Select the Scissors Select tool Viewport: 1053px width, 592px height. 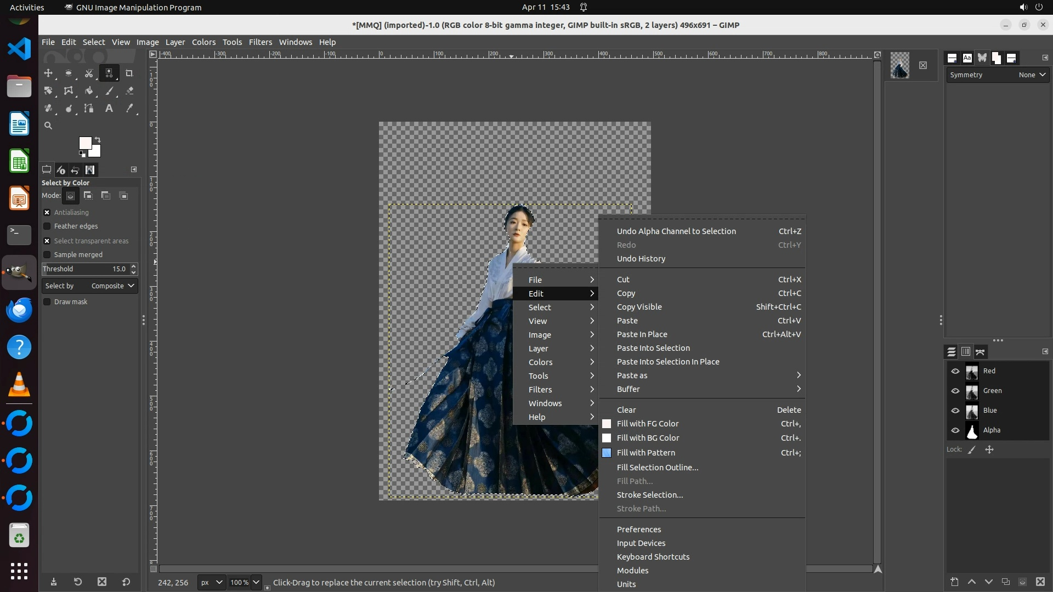[x=89, y=73]
